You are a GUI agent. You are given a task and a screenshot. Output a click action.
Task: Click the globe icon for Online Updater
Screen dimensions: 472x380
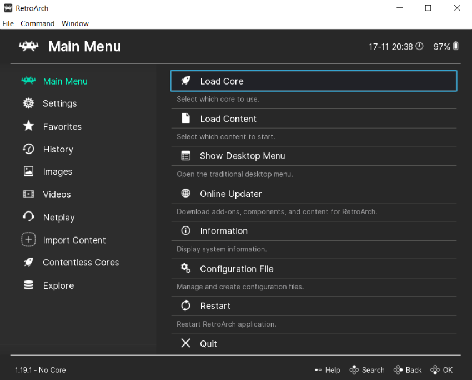[x=186, y=194]
